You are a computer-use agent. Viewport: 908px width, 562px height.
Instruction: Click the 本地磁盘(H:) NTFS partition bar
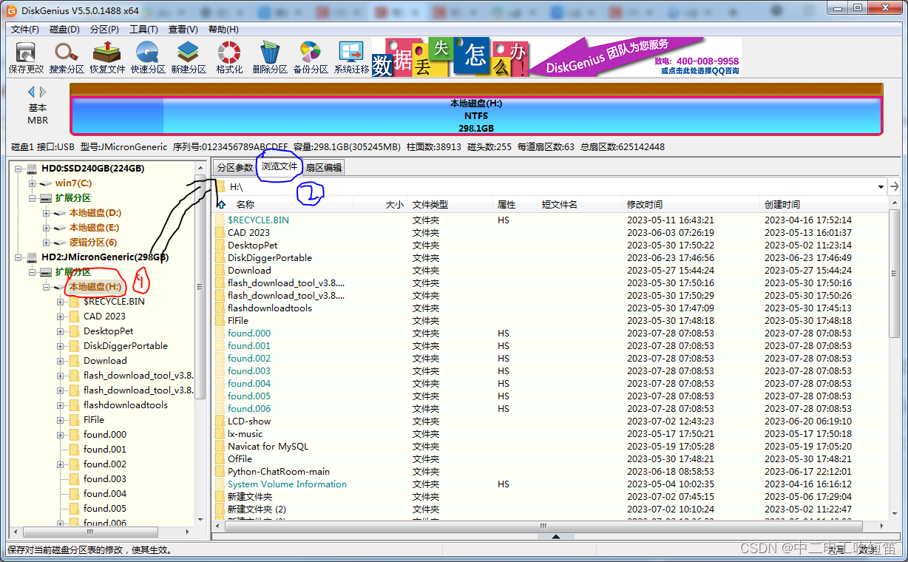point(476,116)
